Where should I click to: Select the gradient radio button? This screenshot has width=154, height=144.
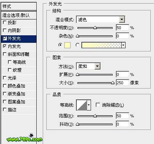click(x=78, y=45)
